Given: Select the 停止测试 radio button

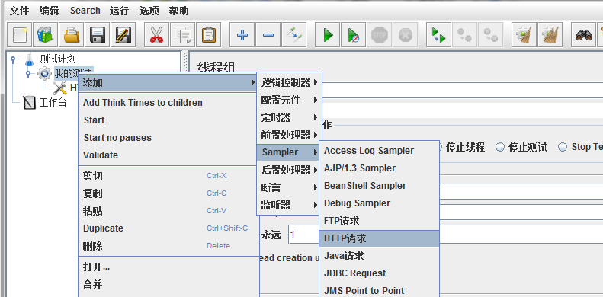Looking at the screenshot, I should coord(500,147).
